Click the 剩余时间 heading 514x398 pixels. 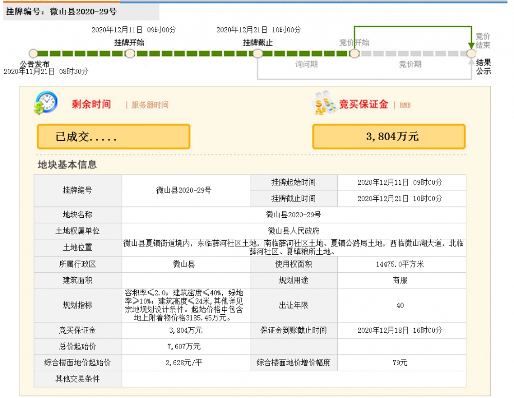tap(91, 104)
